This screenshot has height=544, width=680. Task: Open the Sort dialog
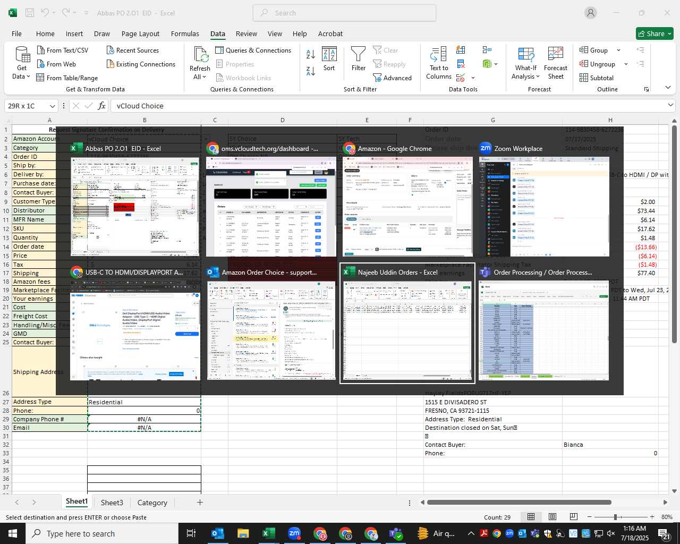pos(329,59)
